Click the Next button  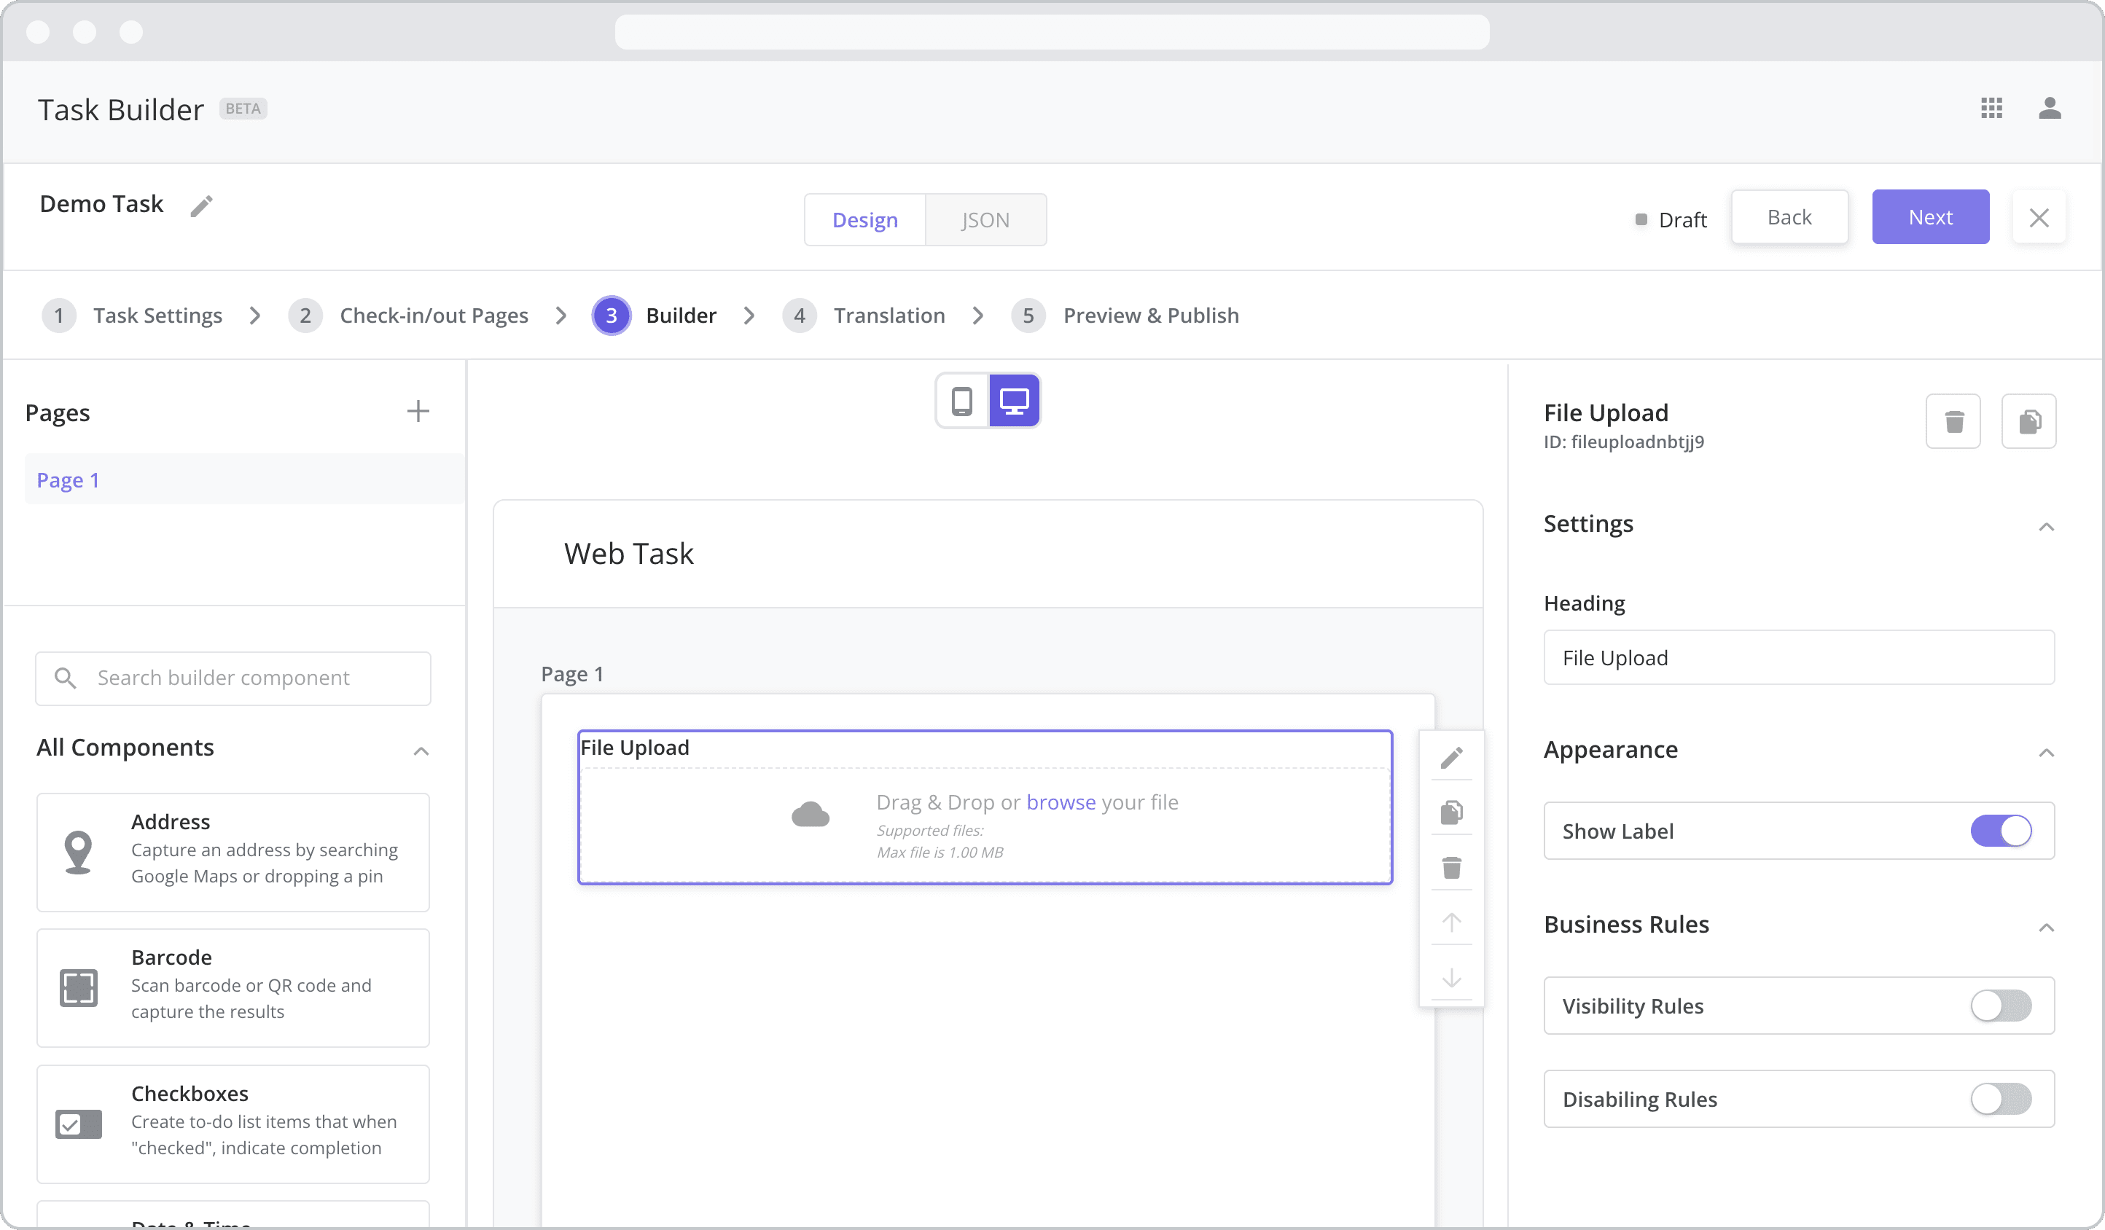point(1929,218)
